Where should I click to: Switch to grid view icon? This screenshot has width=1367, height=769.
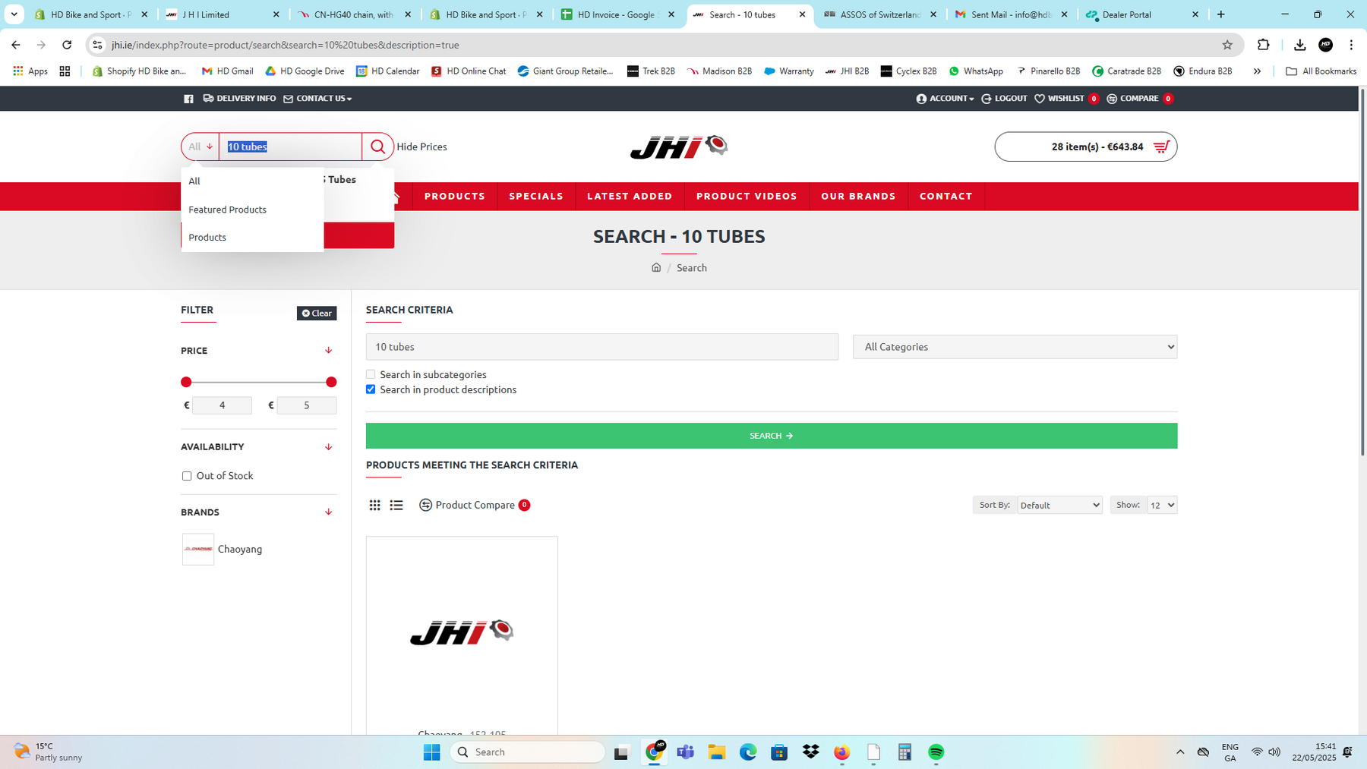(374, 505)
